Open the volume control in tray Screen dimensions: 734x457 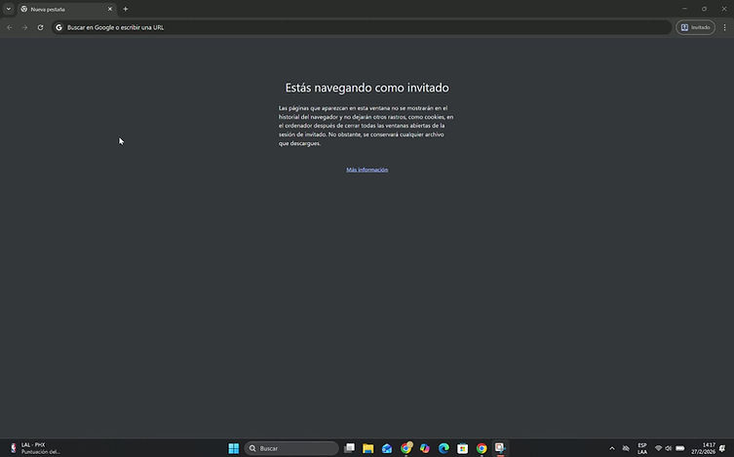click(x=669, y=448)
